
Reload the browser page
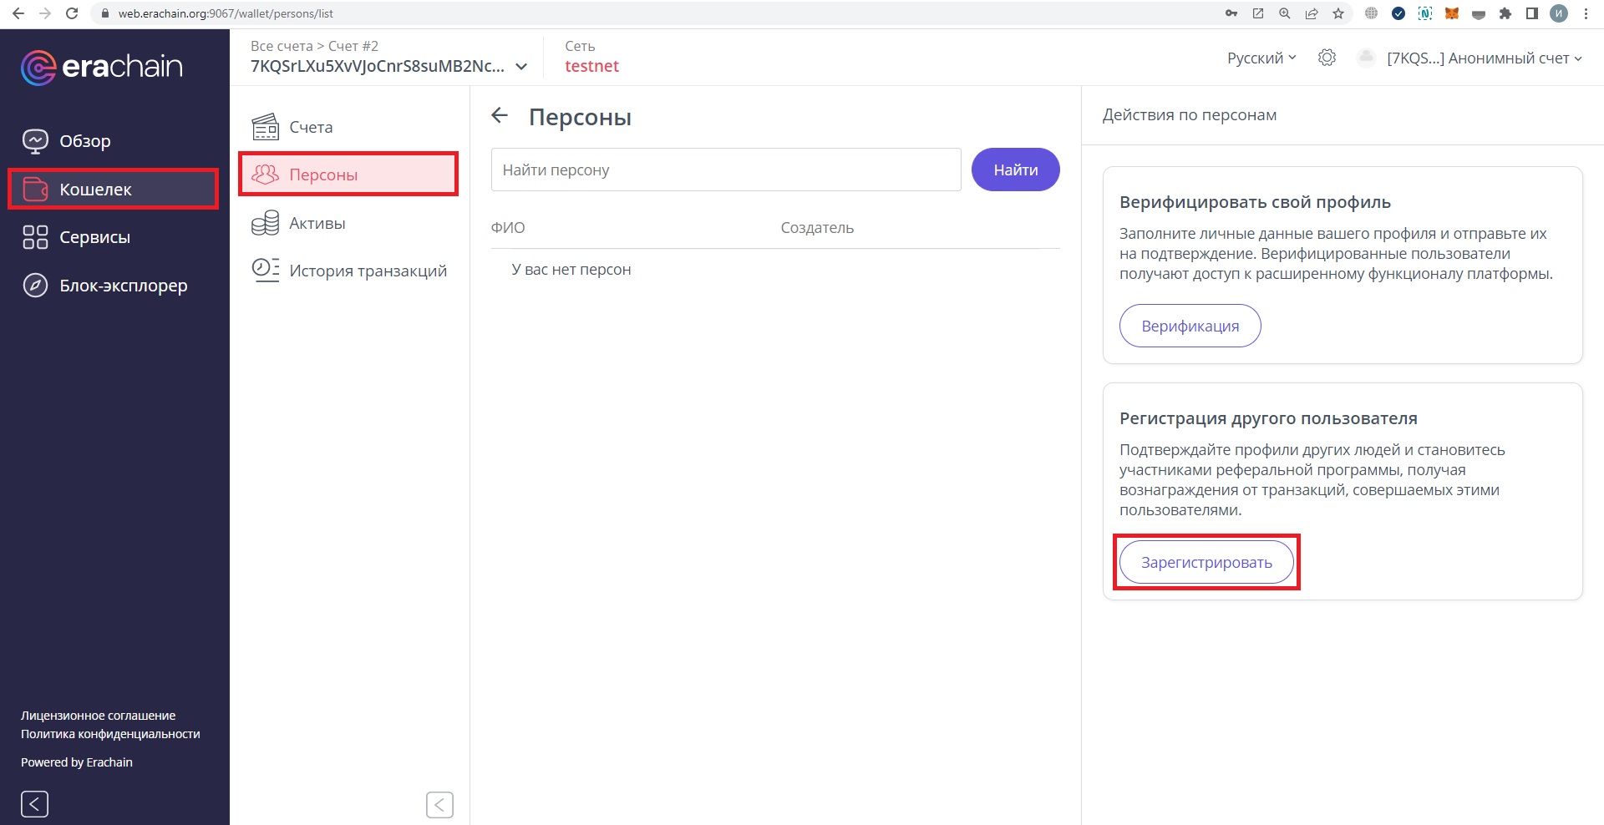72,13
